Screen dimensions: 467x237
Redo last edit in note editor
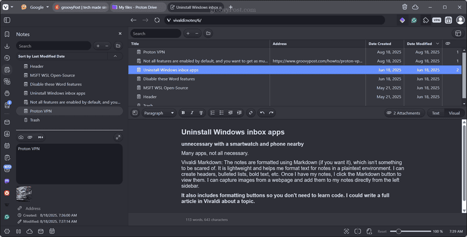coord(271,113)
